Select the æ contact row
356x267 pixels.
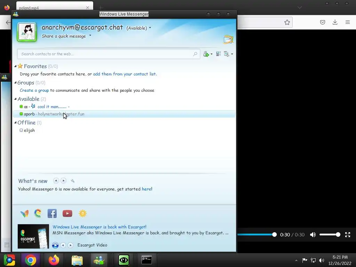[124, 106]
